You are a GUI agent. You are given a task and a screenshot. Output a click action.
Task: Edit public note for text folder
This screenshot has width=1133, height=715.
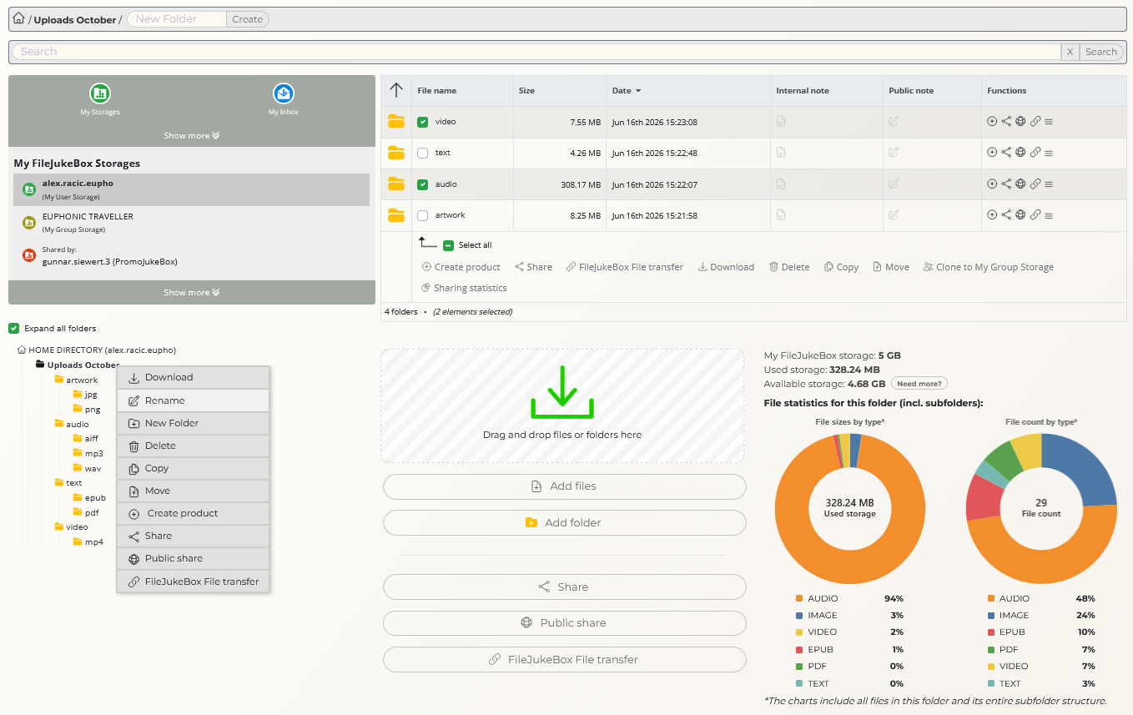click(894, 153)
